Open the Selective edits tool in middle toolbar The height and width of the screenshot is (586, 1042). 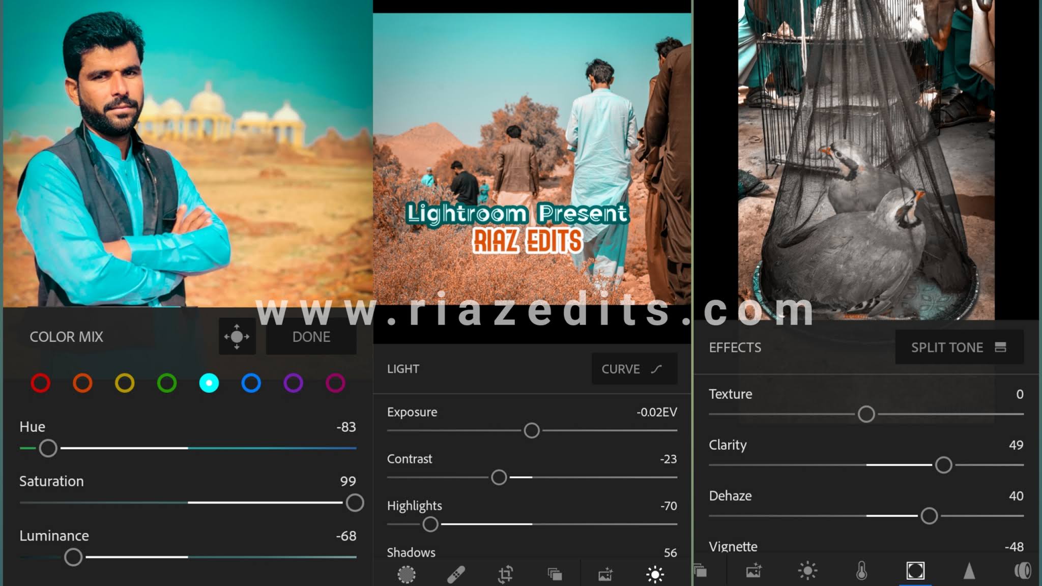(x=406, y=575)
